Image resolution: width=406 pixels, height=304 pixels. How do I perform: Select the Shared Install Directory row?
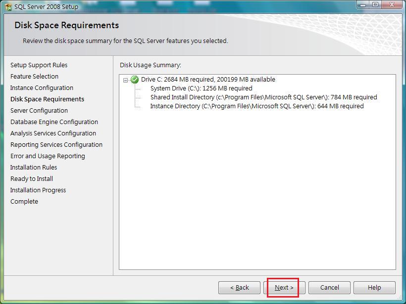click(263, 97)
